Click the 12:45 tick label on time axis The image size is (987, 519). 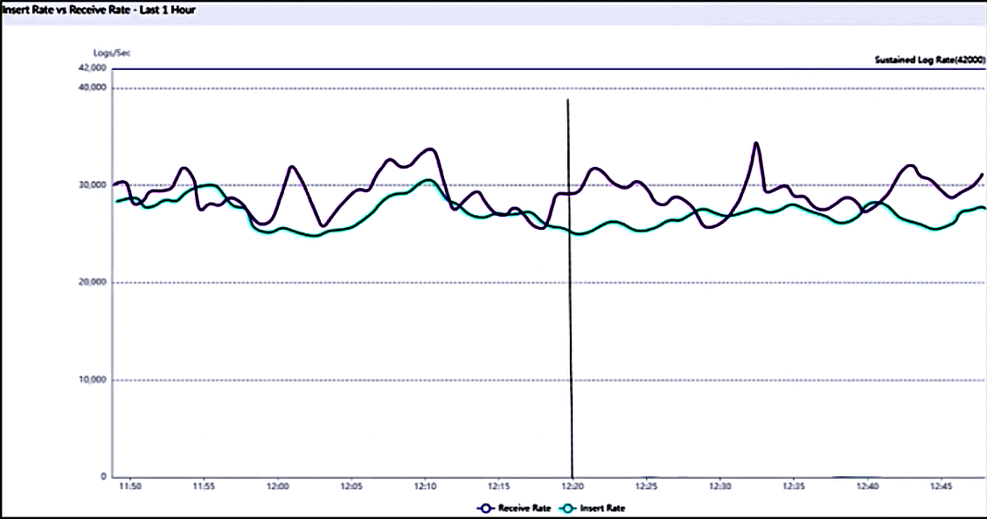coord(941,485)
